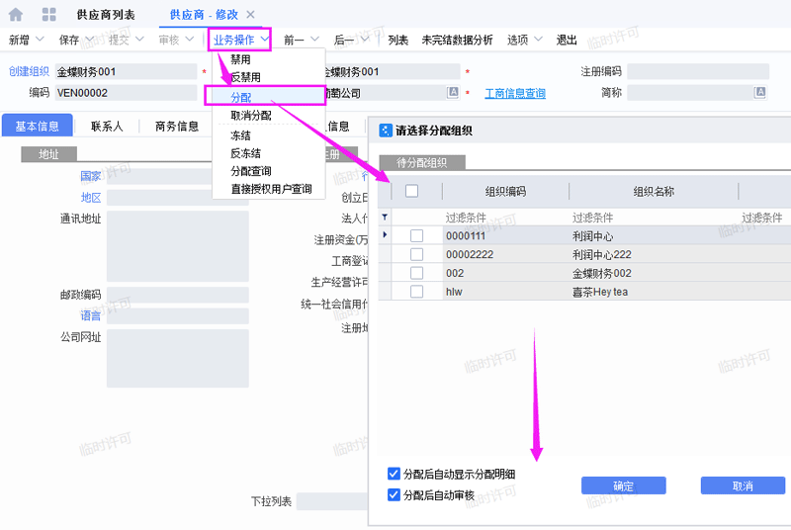Click the translate icon left of 工商信息查询
The width and height of the screenshot is (791, 530).
tap(453, 92)
